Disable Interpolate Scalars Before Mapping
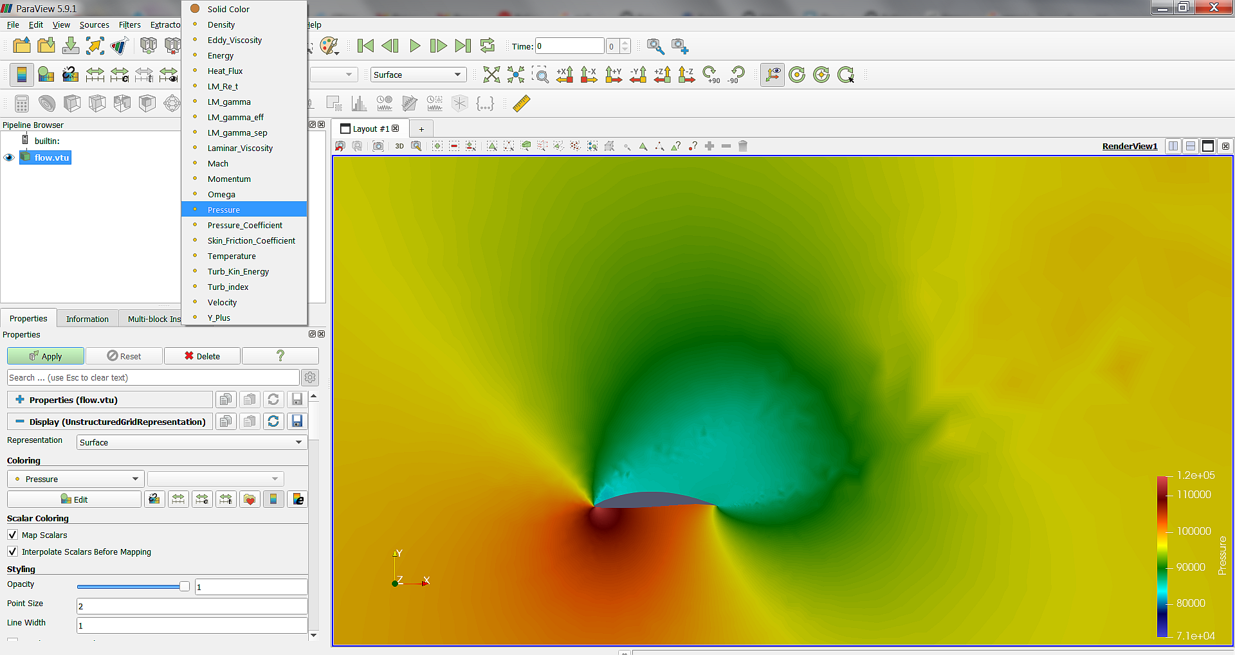This screenshot has height=655, width=1235. (x=13, y=552)
